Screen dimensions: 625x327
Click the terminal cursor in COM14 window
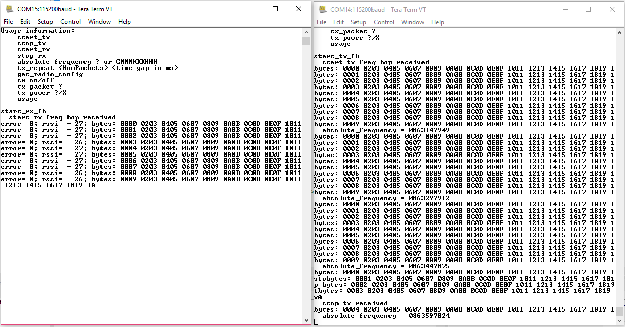pyautogui.click(x=316, y=322)
